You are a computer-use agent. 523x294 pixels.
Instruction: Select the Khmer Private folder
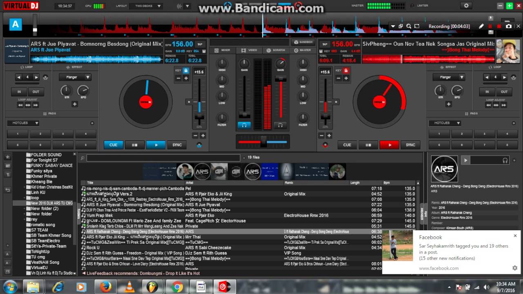pyautogui.click(x=44, y=176)
